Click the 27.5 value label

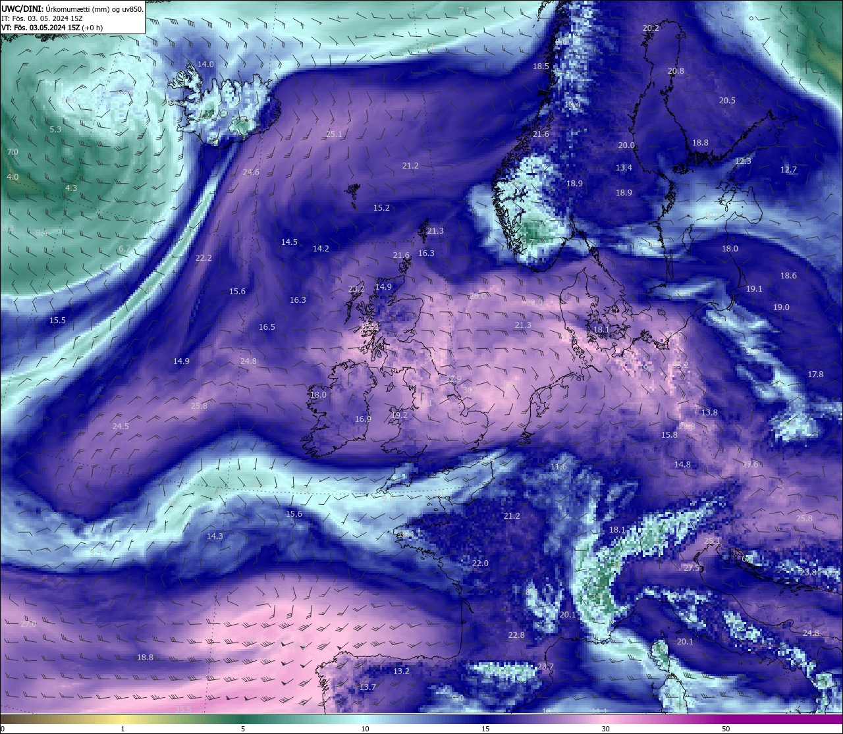pos(692,568)
